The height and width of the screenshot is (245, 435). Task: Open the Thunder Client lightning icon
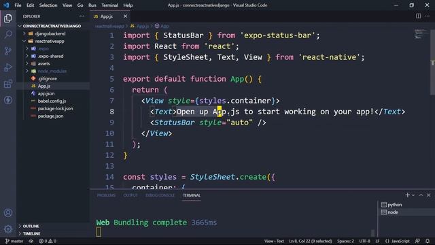(x=8, y=100)
